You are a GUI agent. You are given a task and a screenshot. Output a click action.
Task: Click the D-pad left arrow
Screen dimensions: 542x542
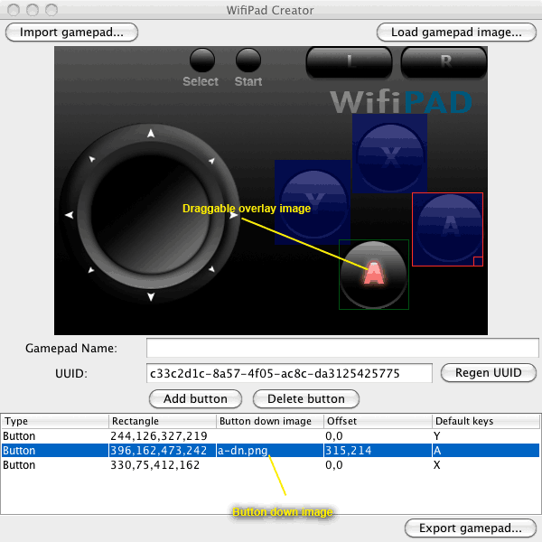click(70, 215)
